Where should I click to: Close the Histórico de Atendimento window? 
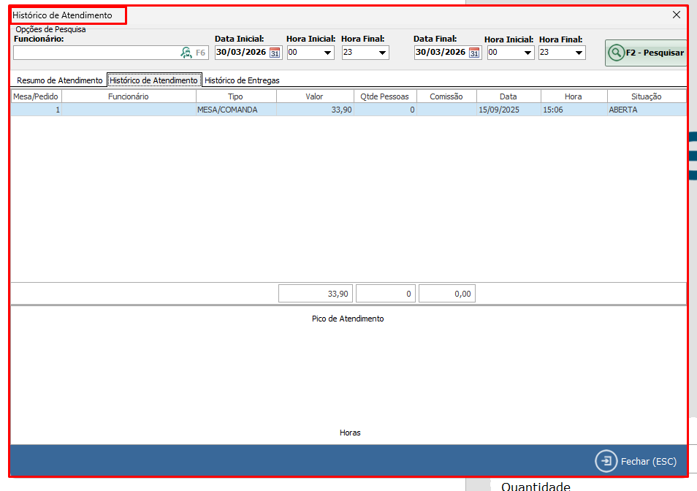(x=676, y=15)
